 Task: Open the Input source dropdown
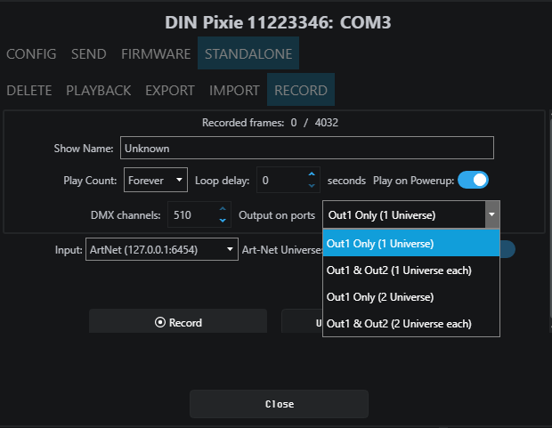[x=162, y=249]
